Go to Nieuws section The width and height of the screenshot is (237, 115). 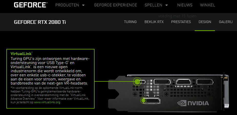tap(185, 5)
